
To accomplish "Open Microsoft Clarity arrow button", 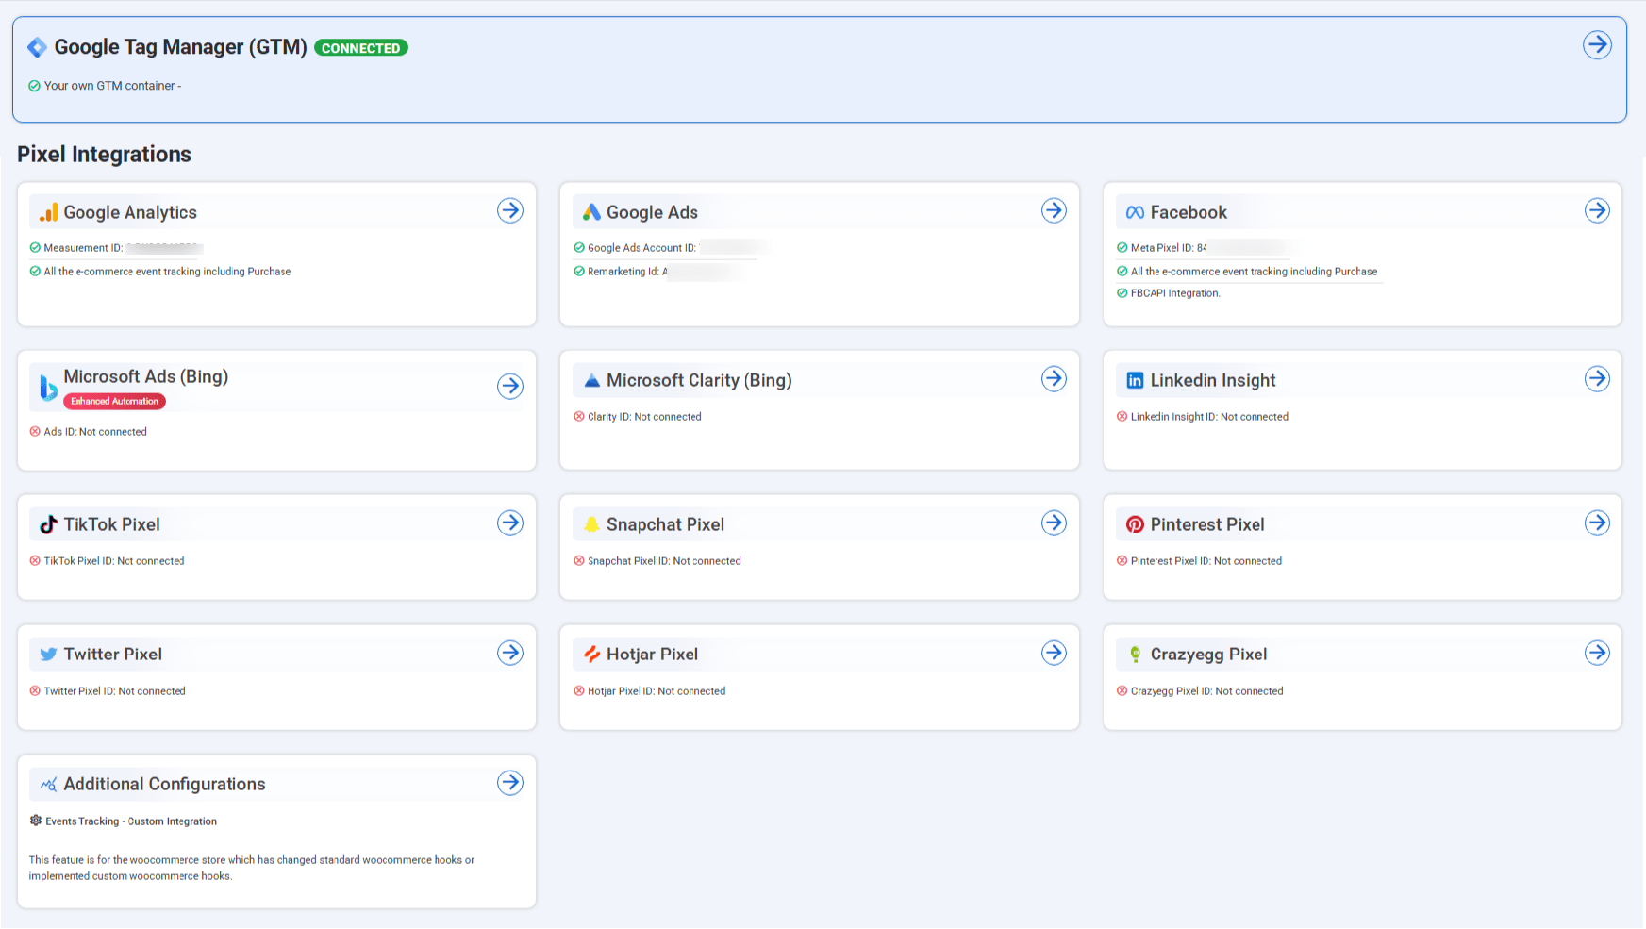I will tap(1054, 378).
